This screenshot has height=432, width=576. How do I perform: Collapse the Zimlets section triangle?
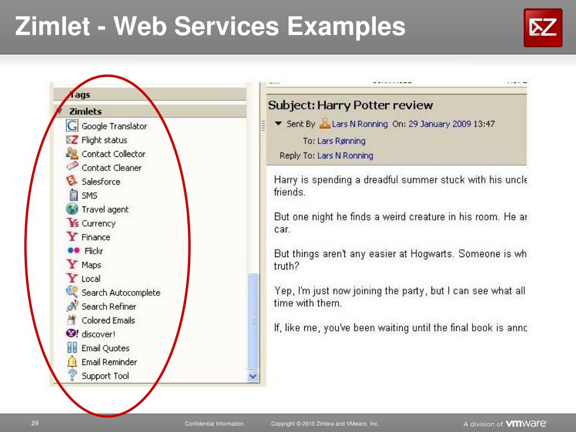pyautogui.click(x=60, y=111)
